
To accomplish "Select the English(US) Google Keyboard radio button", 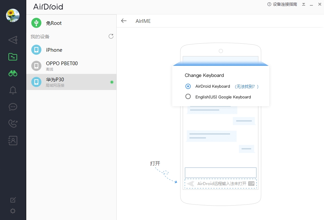I will (188, 96).
